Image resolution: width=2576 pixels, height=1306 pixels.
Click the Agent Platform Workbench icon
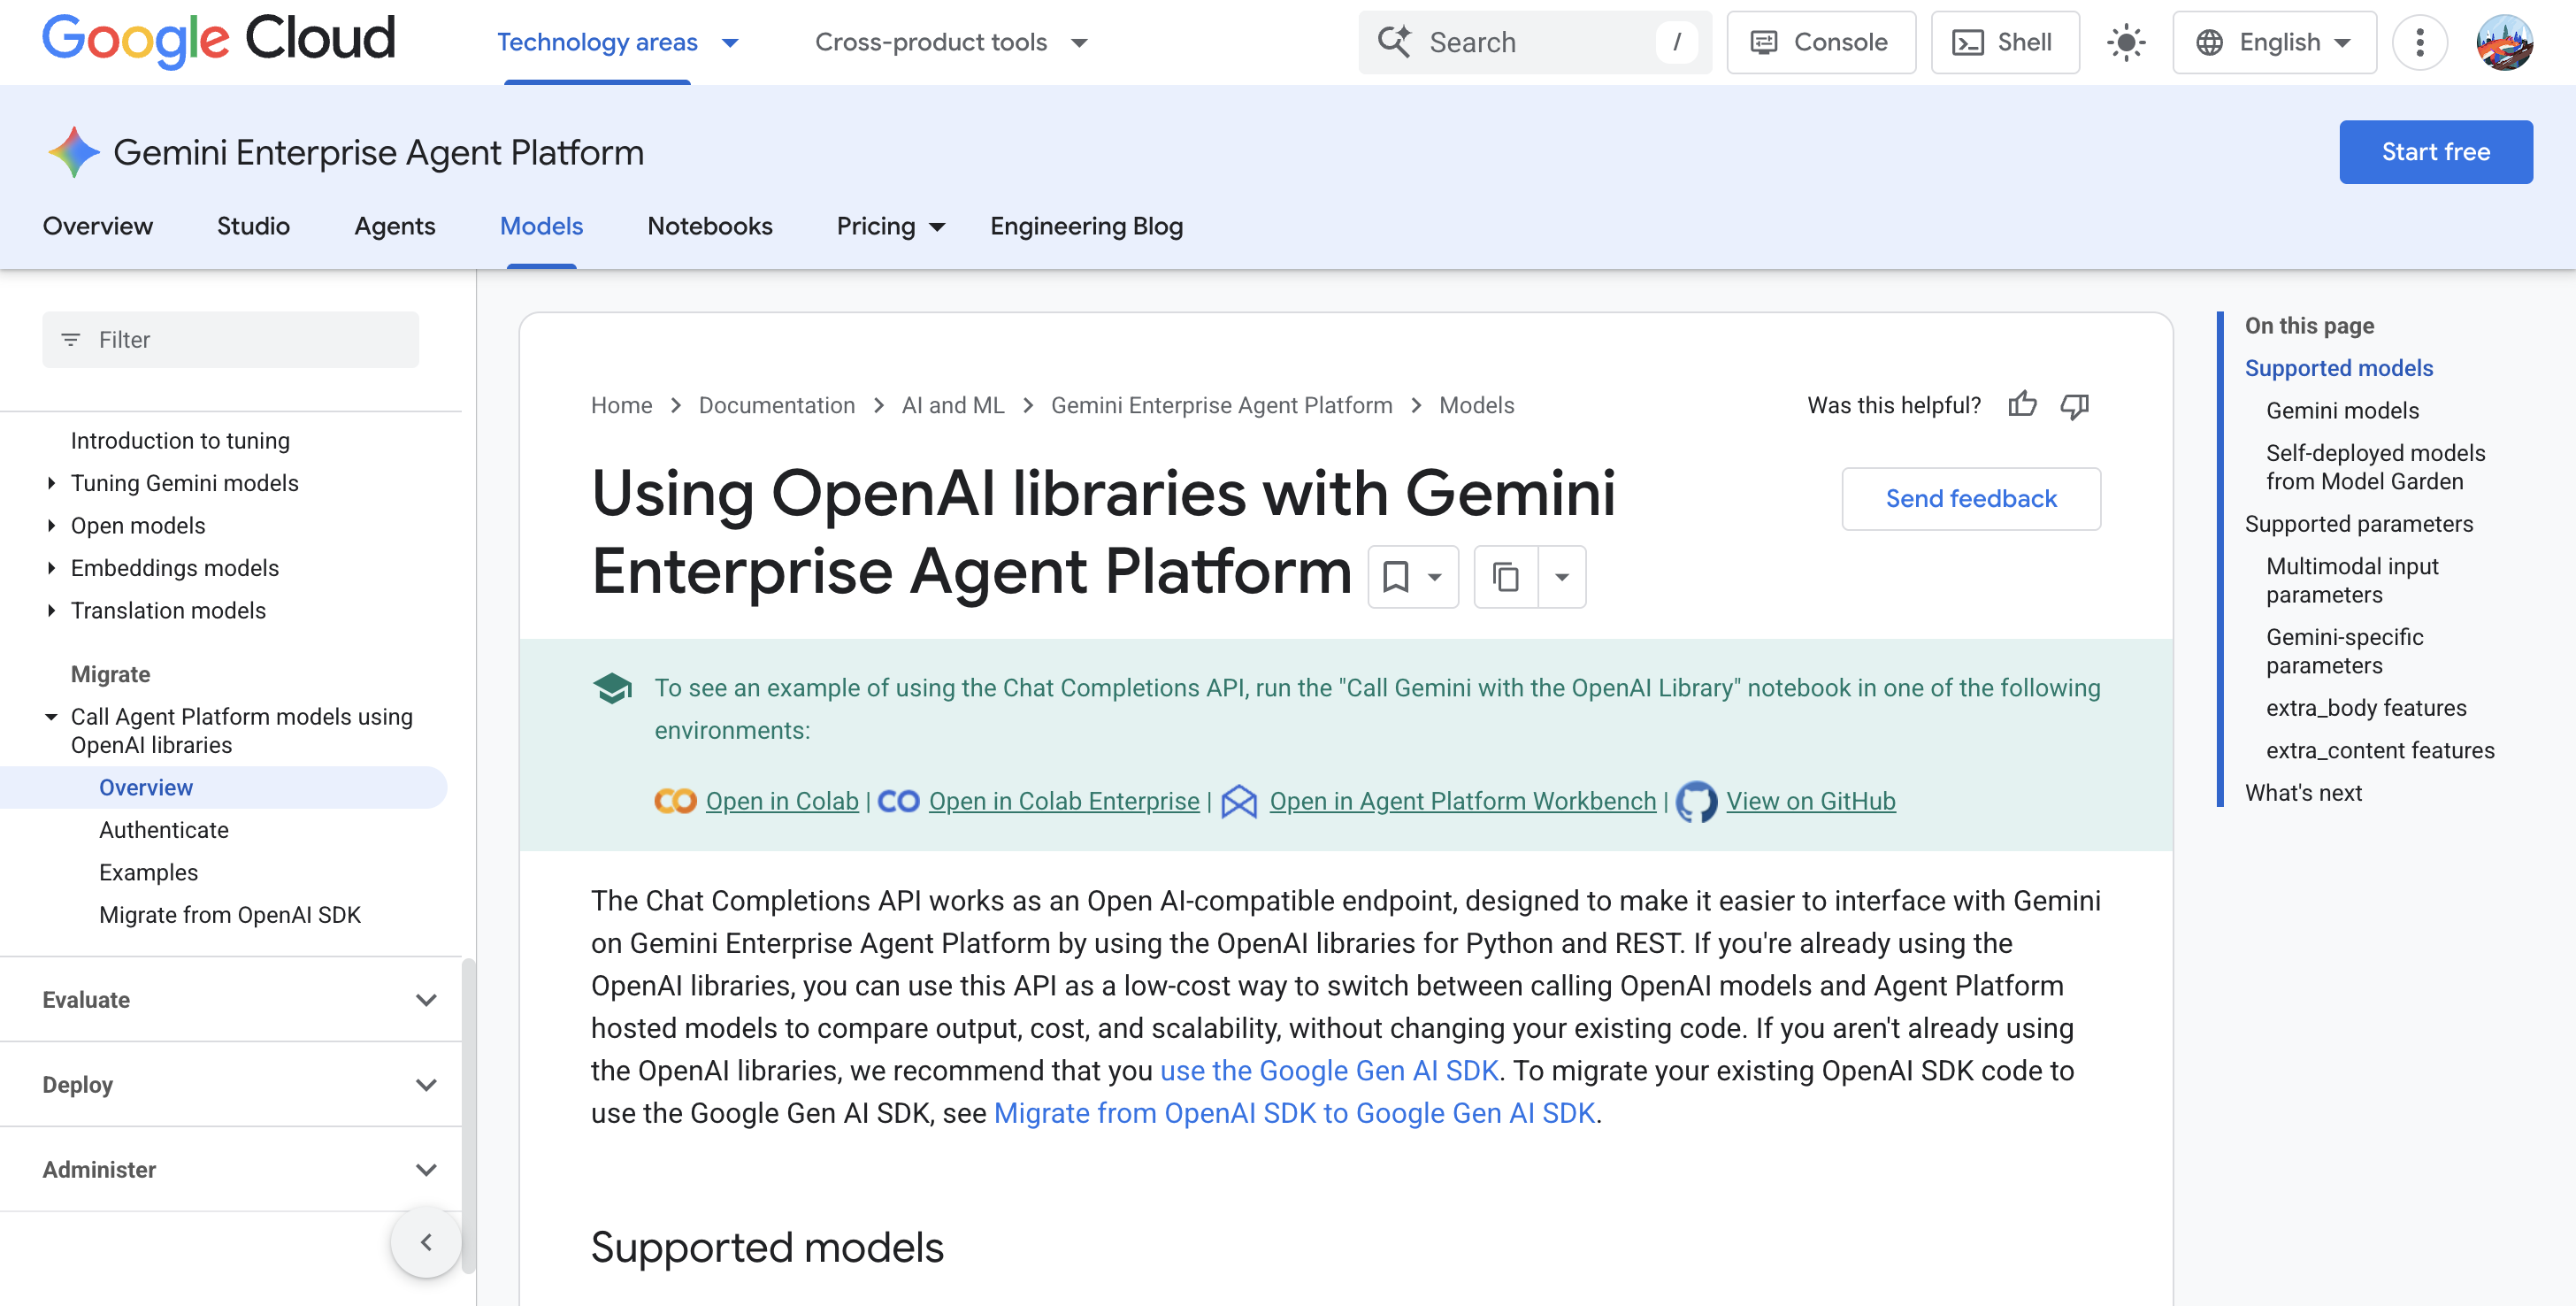(1239, 801)
